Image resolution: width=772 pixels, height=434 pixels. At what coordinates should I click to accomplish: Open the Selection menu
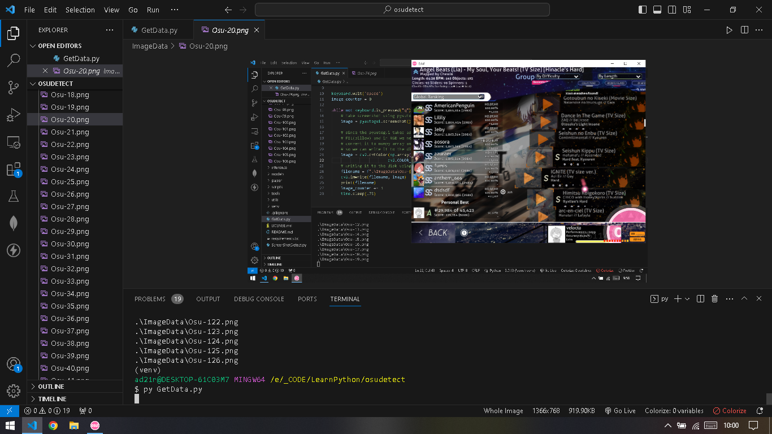[x=80, y=10]
